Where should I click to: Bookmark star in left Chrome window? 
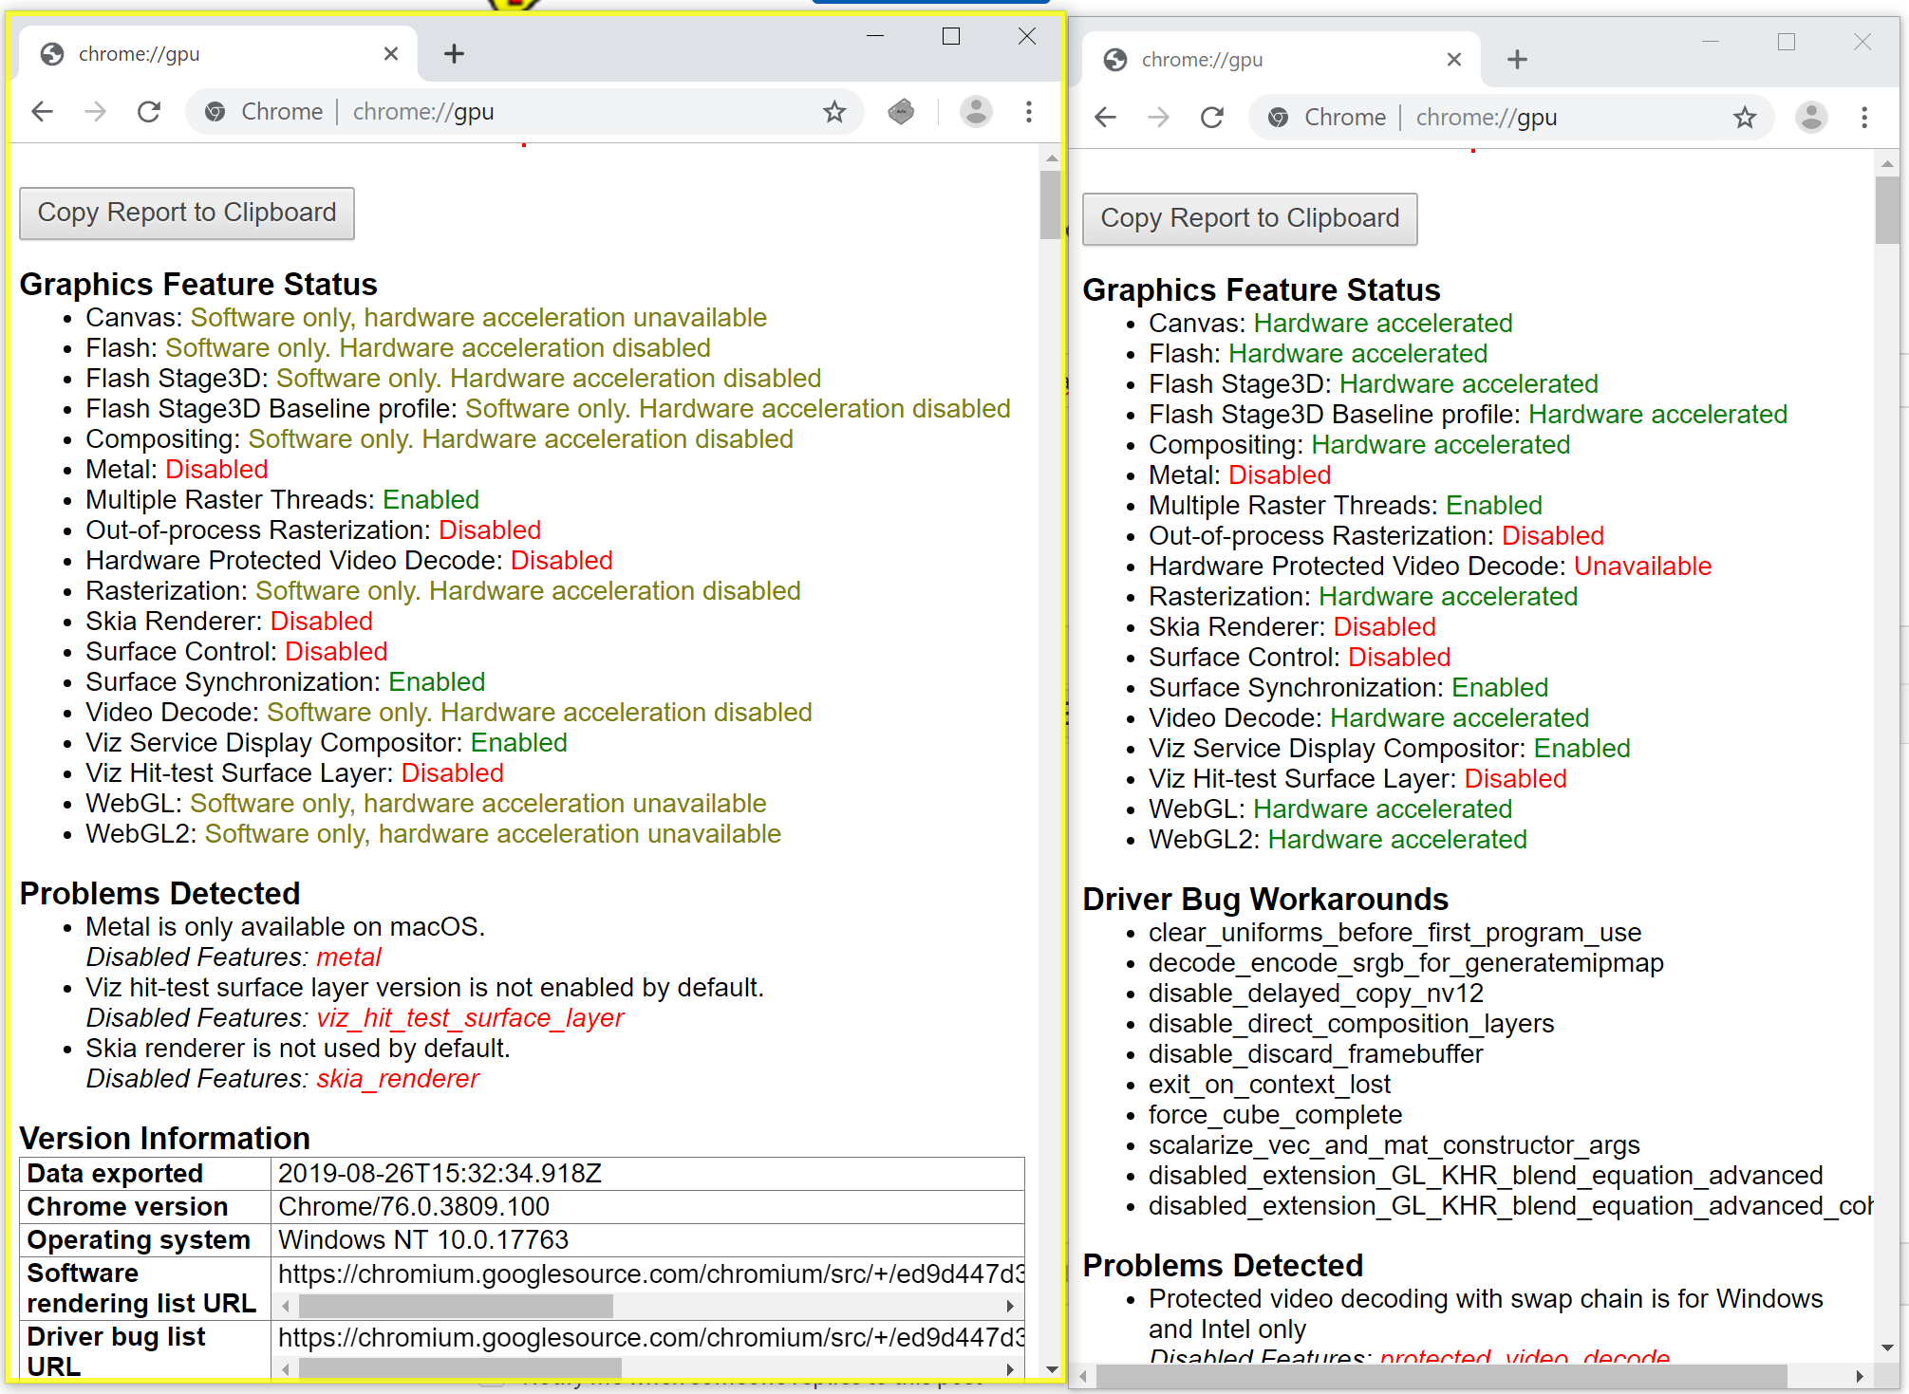pos(834,112)
